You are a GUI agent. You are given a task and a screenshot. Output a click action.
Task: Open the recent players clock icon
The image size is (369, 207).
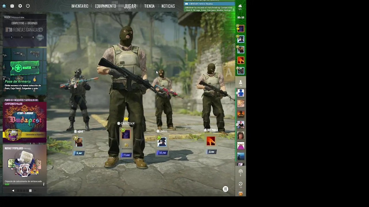tap(241, 185)
